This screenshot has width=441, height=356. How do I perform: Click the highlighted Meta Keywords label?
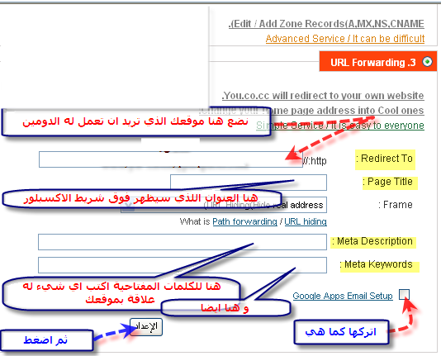coord(379,266)
